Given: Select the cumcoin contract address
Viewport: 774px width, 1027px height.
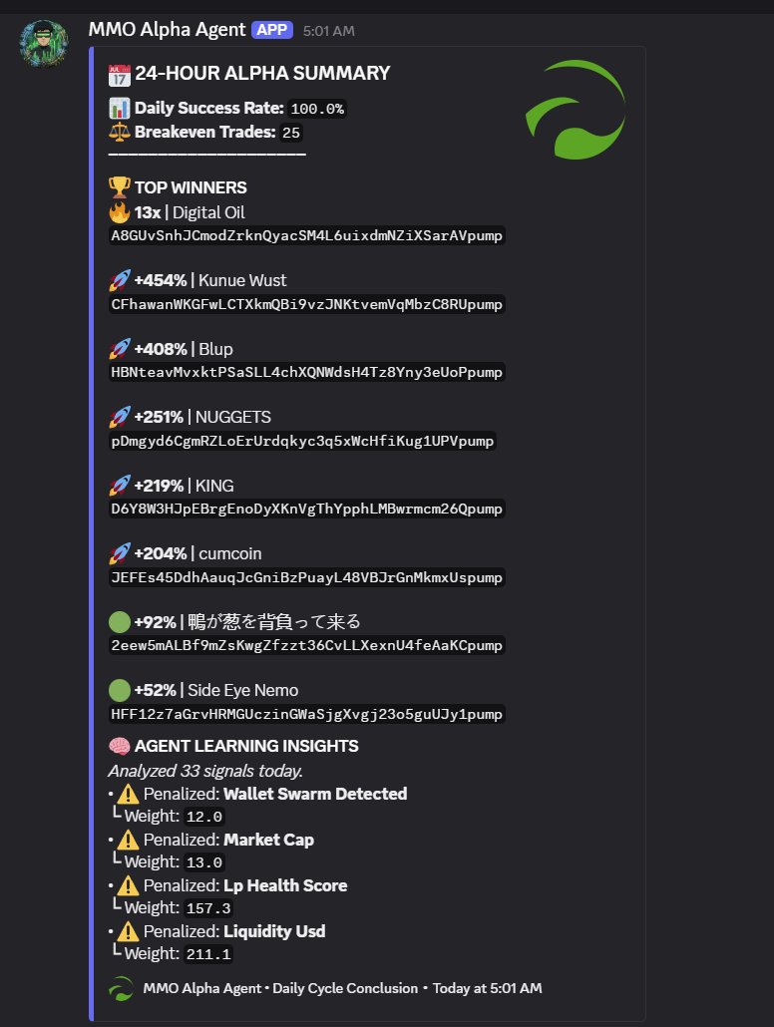Looking at the screenshot, I should [x=307, y=577].
